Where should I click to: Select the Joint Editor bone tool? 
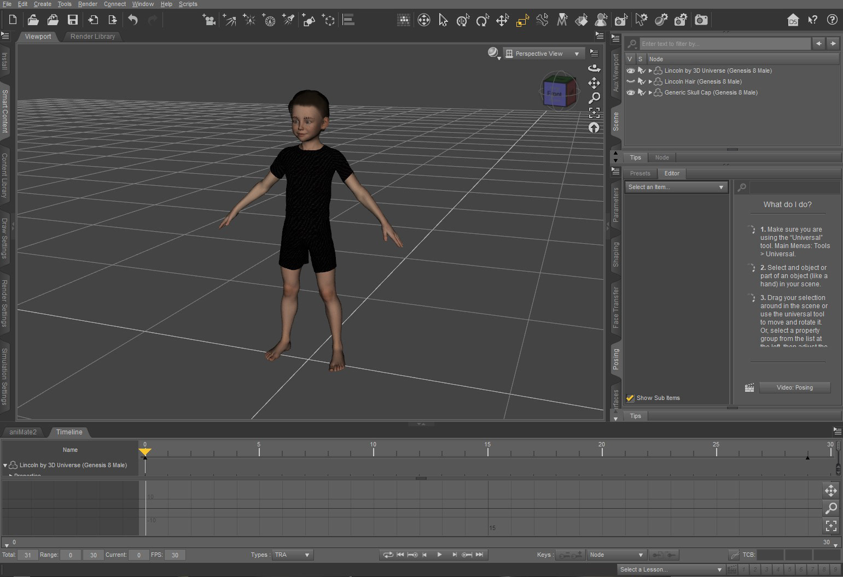pyautogui.click(x=542, y=21)
